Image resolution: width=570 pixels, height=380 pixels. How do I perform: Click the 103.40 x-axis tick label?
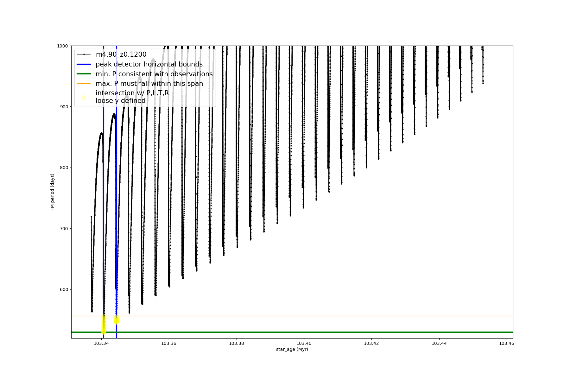point(304,343)
